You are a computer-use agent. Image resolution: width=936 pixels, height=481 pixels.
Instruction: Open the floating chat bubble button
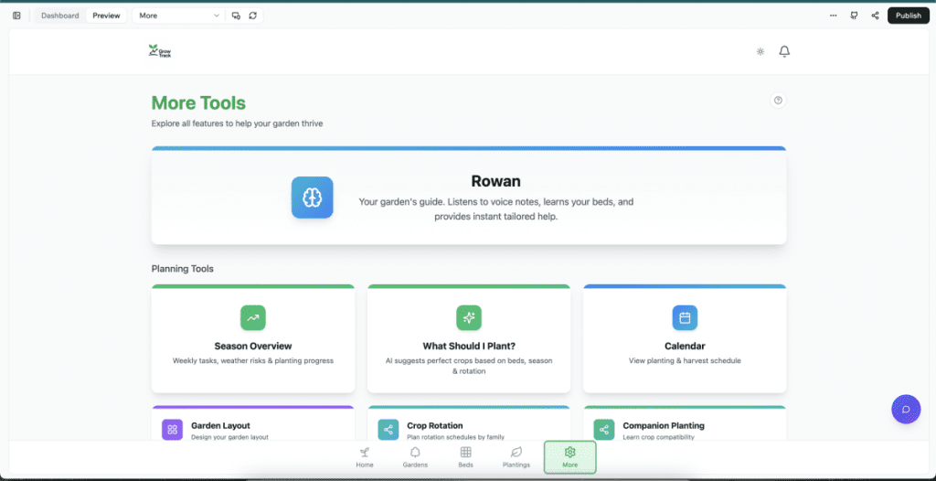point(906,410)
